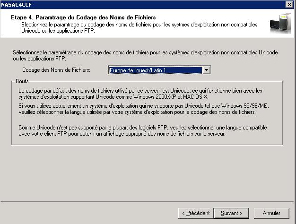
Task: Click the header subtitle starting Slectionnez le paramtrage
Action: [139, 27]
